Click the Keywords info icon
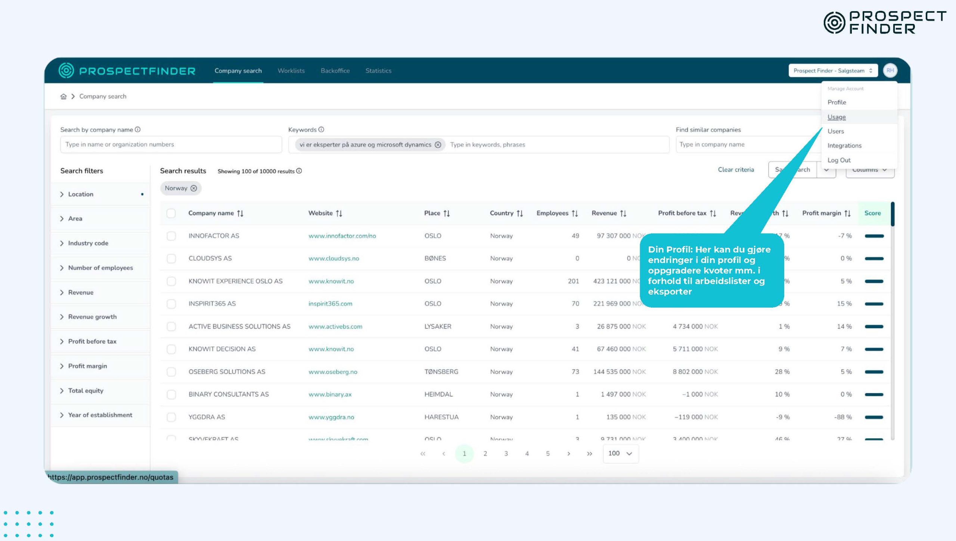This screenshot has height=541, width=956. pyautogui.click(x=321, y=129)
